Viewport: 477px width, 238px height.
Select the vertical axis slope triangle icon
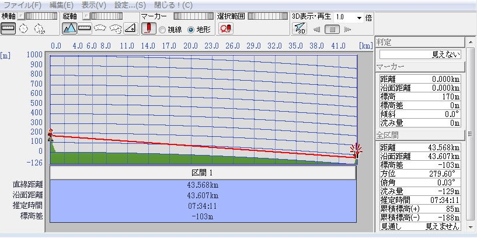coord(131,28)
